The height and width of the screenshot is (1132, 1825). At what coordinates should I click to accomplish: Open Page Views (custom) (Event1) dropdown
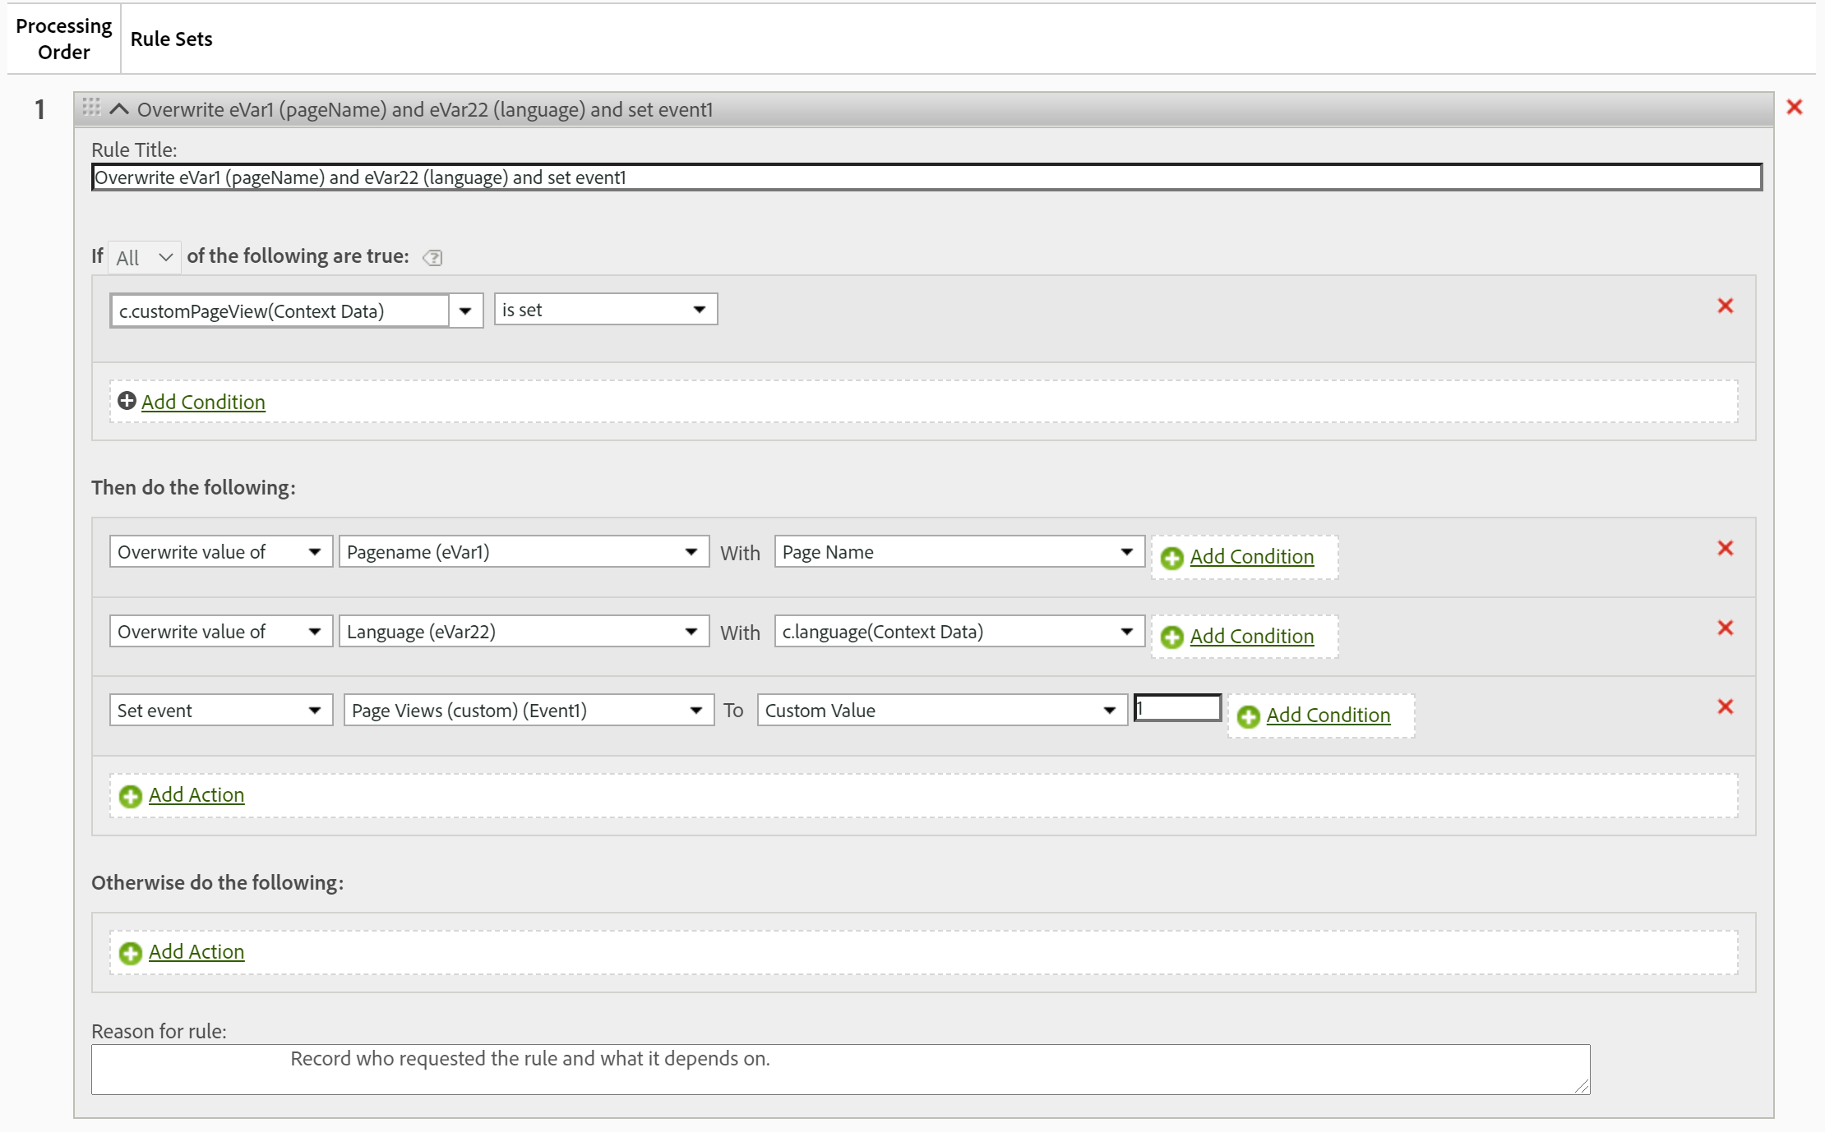528,711
